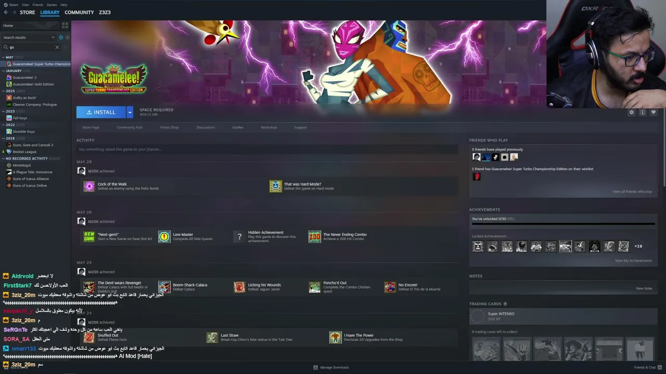Click View My Achievements link
The width and height of the screenshot is (666, 374).
(633, 261)
